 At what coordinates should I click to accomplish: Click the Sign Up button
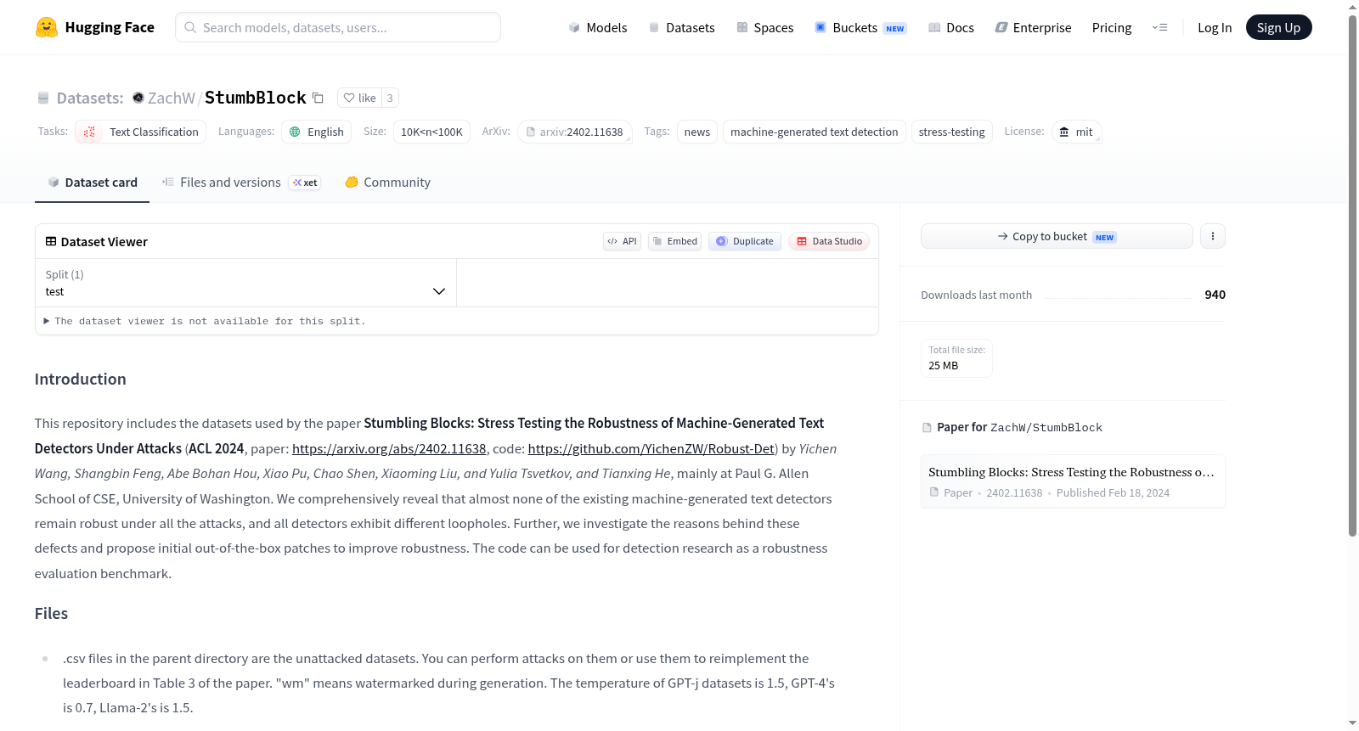click(1278, 27)
